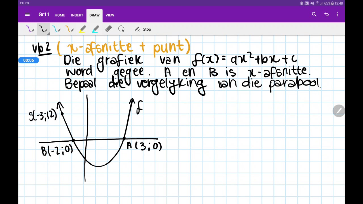The width and height of the screenshot is (363, 204).
Task: Open the hamburger navigation menu
Action: [x=27, y=14]
